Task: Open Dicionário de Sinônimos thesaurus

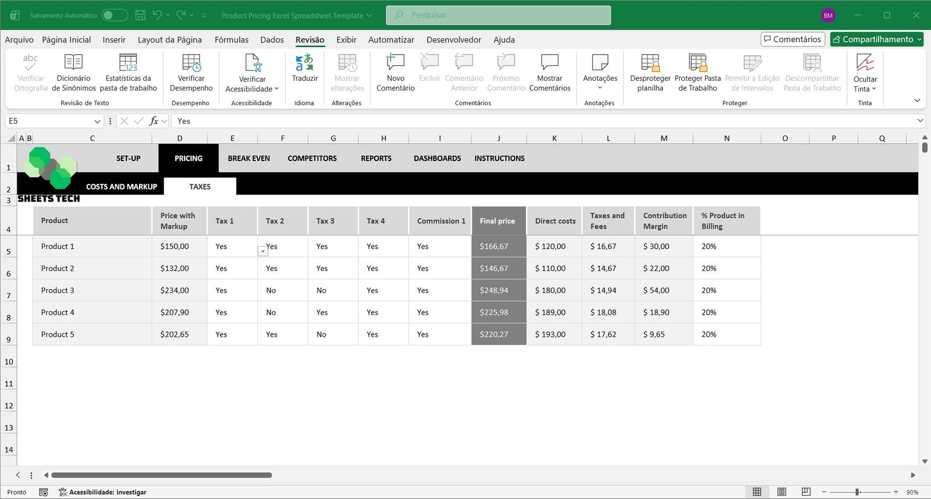Action: tap(73, 72)
